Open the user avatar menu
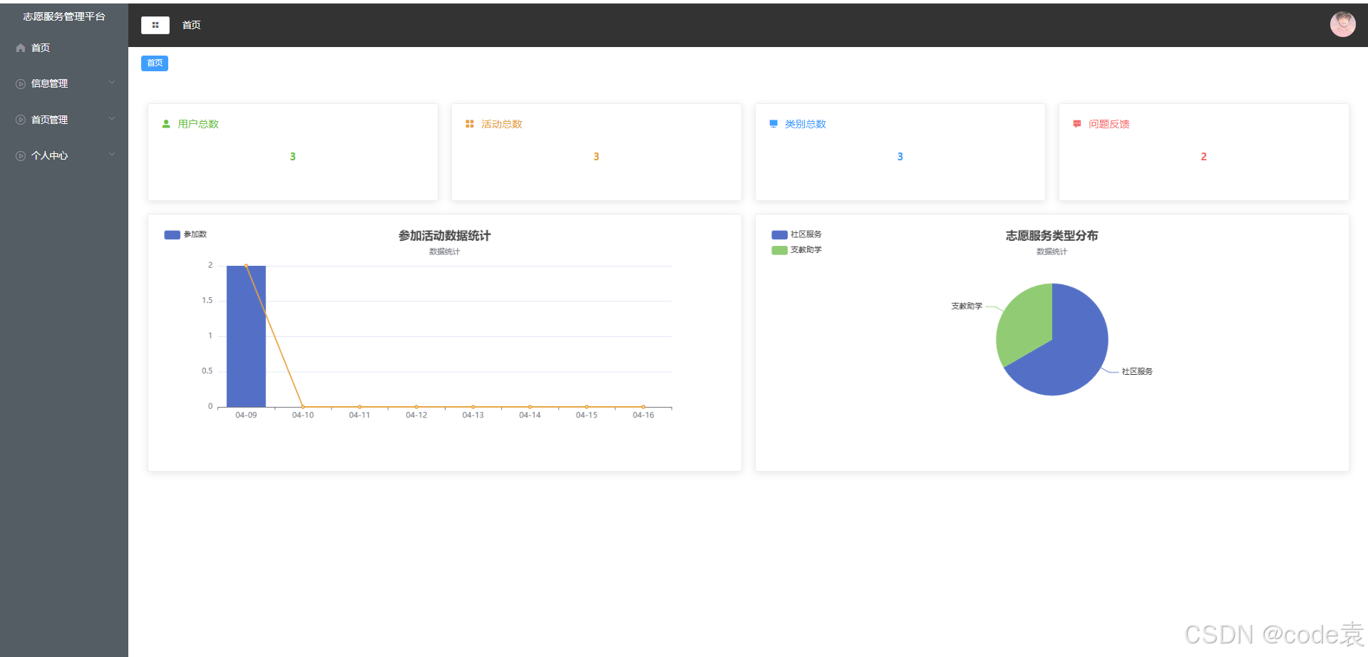Image resolution: width=1368 pixels, height=657 pixels. pyautogui.click(x=1342, y=24)
